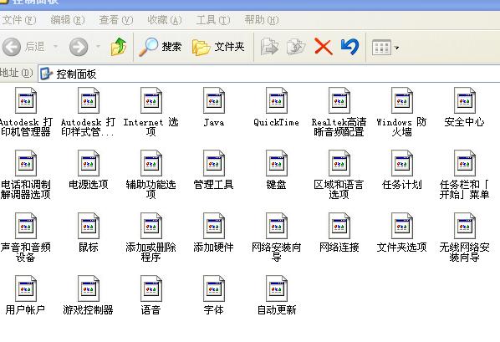Open the 文件夹选项 icon
The image size is (500, 342).
tap(402, 226)
